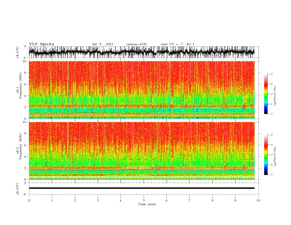Click the ch.2 spectrogram color bar
This screenshot has height=225, width=291.
(266, 155)
